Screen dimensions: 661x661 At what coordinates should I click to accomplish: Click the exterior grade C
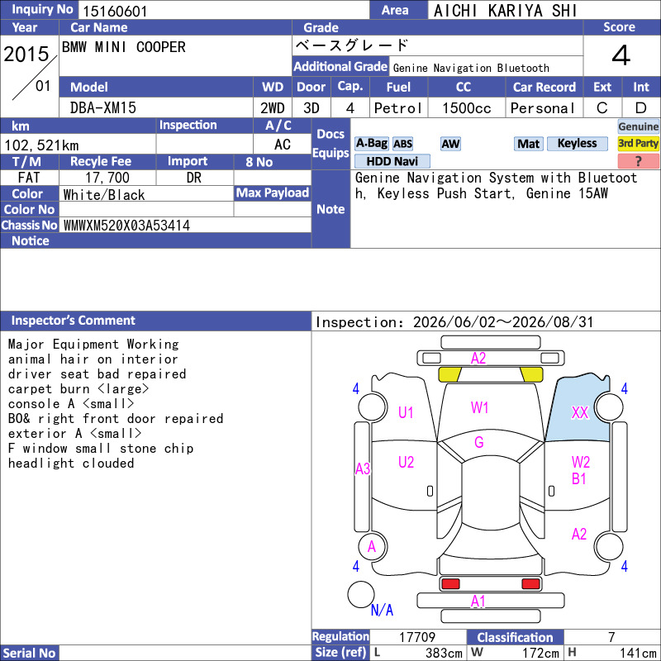coord(602,108)
